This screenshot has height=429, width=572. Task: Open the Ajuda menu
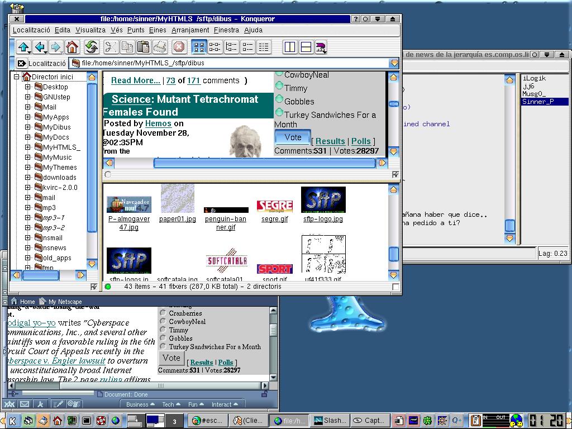(x=253, y=30)
